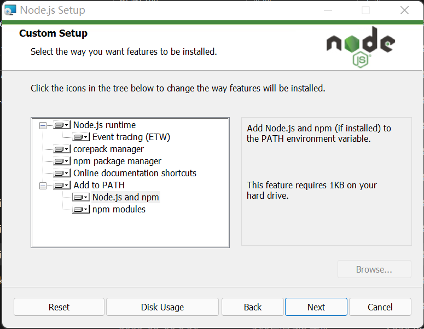Image resolution: width=424 pixels, height=329 pixels.
Task: Collapse the Add to PATH tree node
Action: point(43,186)
